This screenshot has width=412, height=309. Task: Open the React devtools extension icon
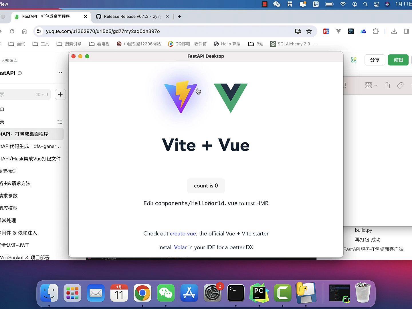coord(351,31)
